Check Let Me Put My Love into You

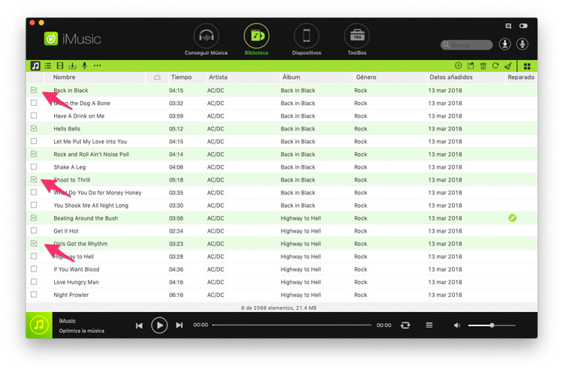click(x=34, y=141)
